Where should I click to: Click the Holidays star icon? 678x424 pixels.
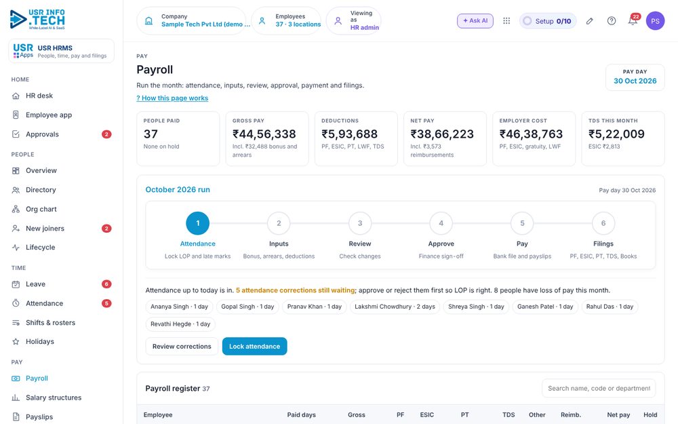coord(16,341)
